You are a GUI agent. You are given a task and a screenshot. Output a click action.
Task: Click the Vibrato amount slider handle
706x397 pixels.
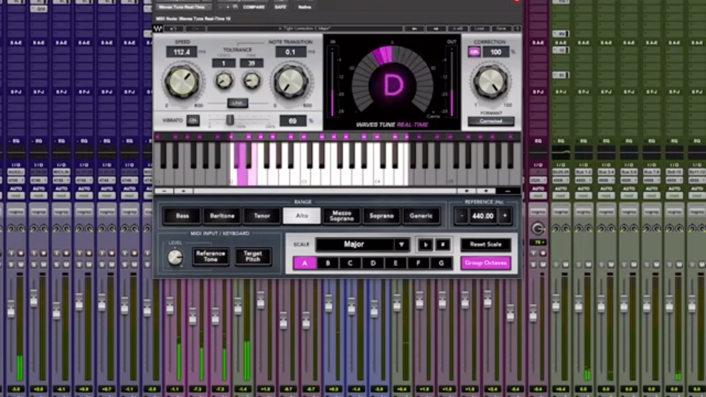pyautogui.click(x=229, y=120)
